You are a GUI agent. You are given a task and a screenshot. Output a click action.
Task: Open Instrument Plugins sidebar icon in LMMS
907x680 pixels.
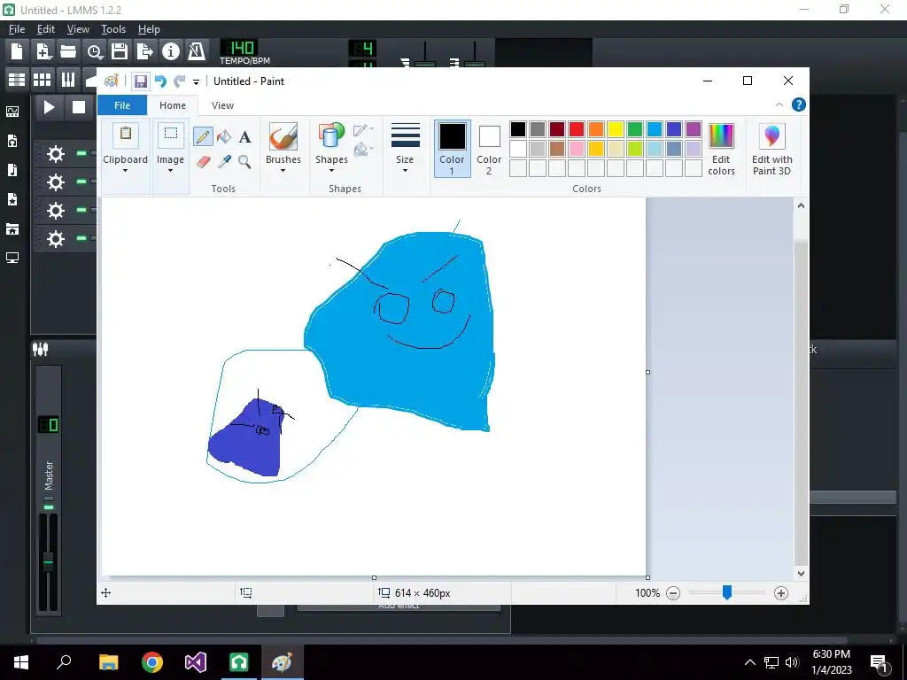(12, 112)
